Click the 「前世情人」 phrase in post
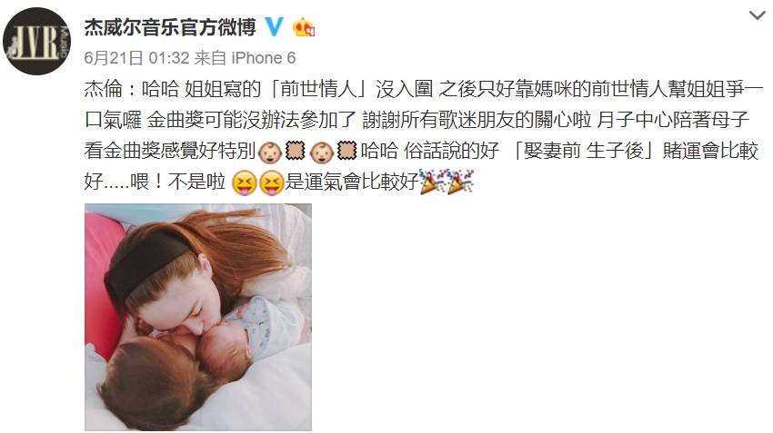Screen dimensions: 773x433 click(x=319, y=89)
